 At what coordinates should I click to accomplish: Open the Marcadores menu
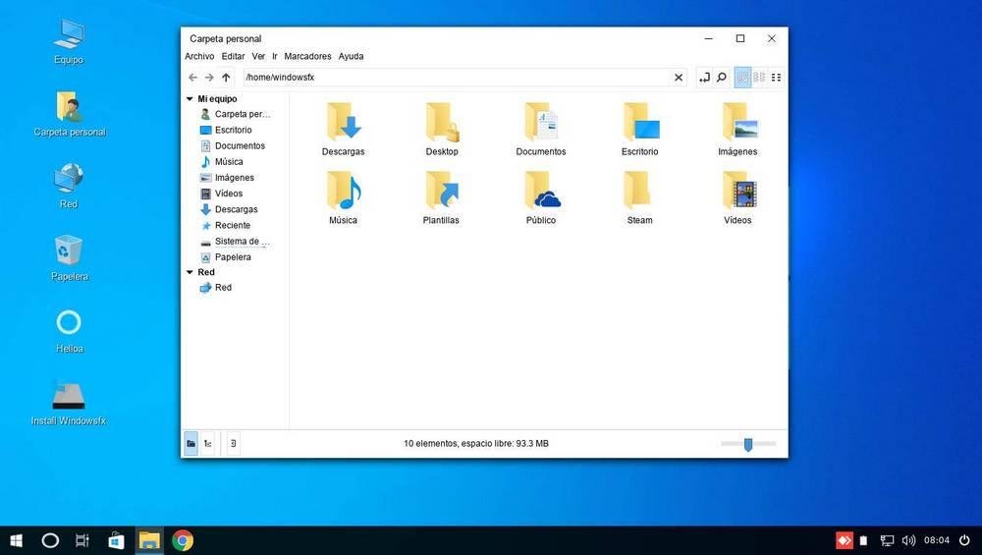(x=307, y=56)
